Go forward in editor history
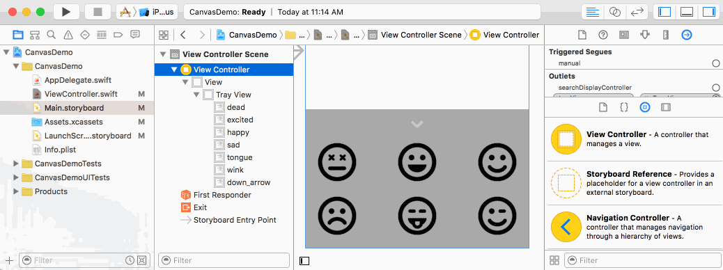Image resolution: width=723 pixels, height=270 pixels. point(202,35)
